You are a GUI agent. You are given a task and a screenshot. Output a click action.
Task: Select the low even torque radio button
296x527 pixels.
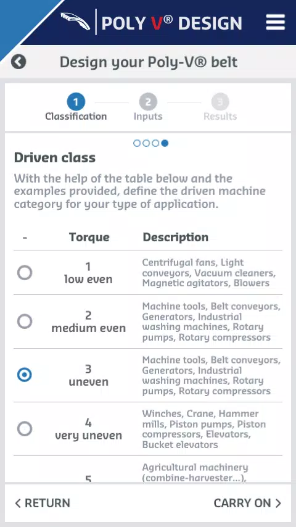point(25,273)
